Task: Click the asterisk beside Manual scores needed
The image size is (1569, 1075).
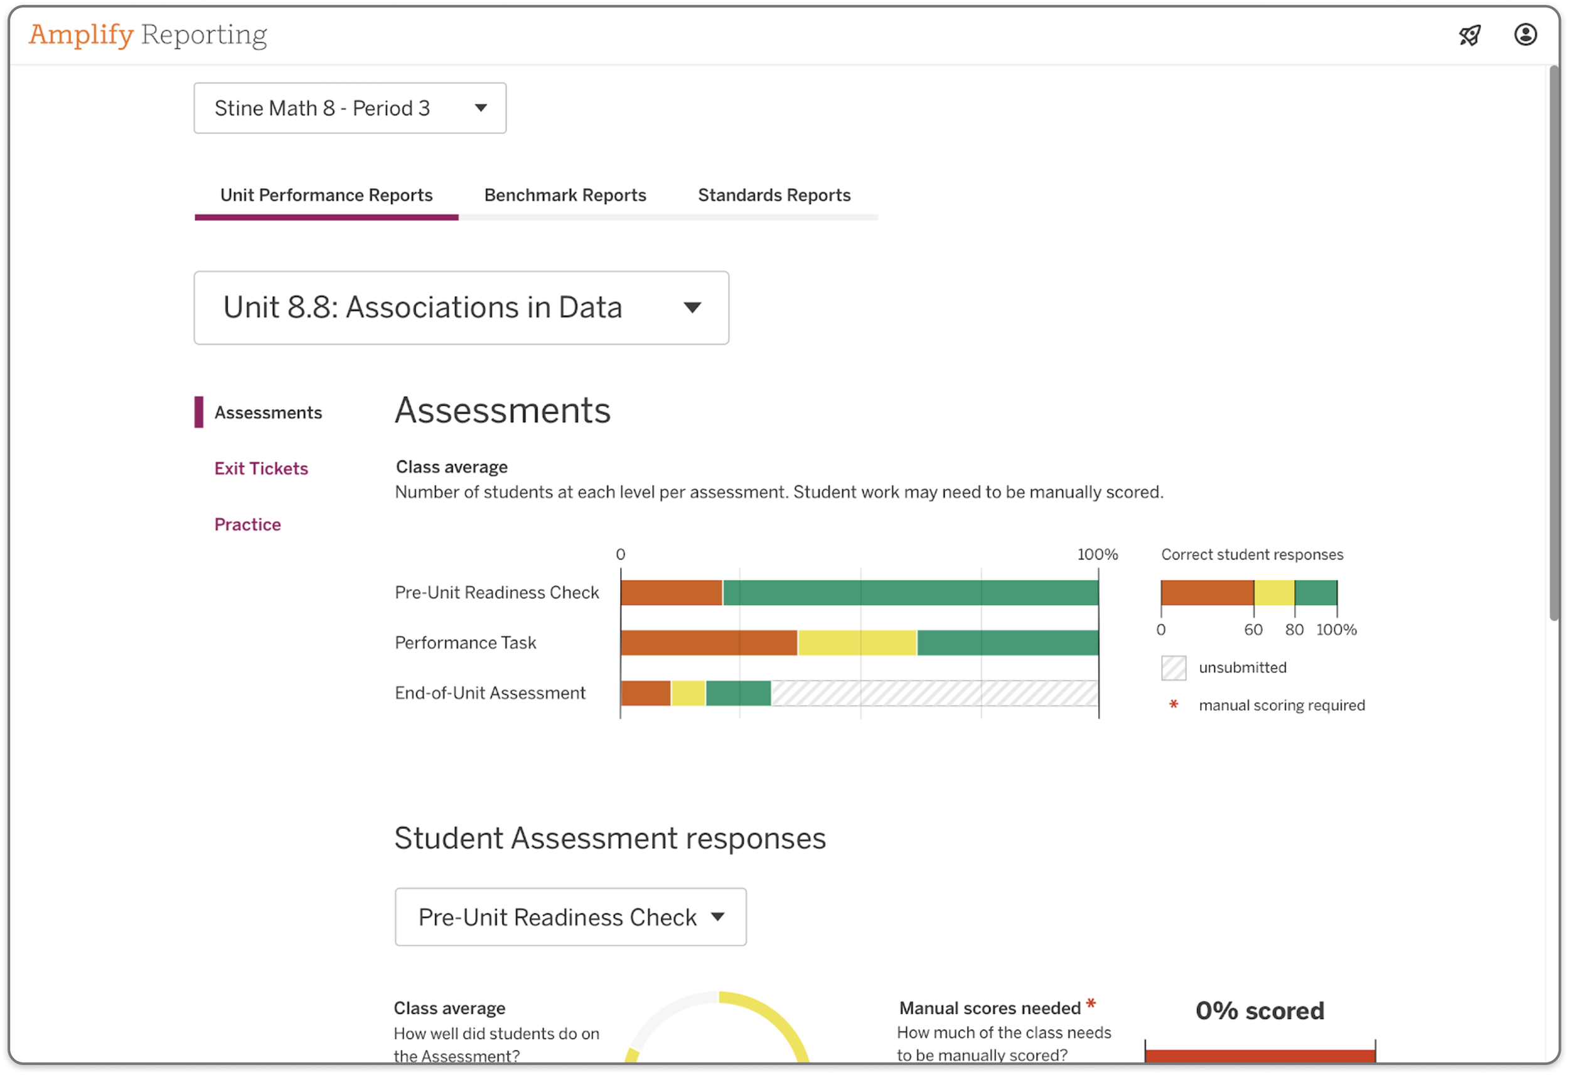Action: 1091,1005
